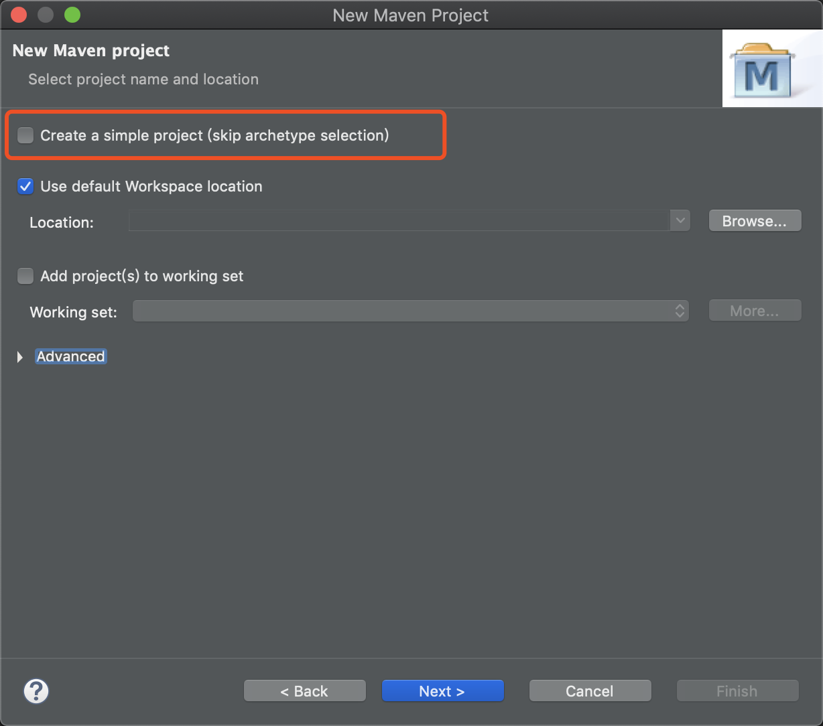Click the New Maven project heading

tap(91, 51)
